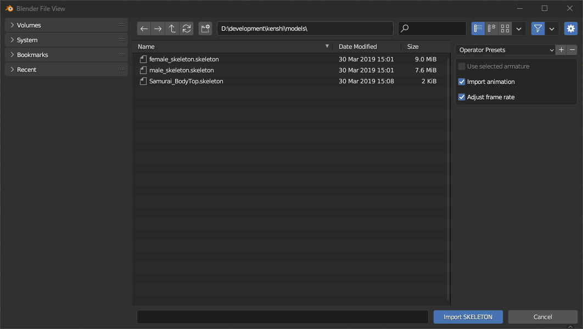Click the 9.0 MiB size value
This screenshot has height=329, width=583.
coord(426,59)
